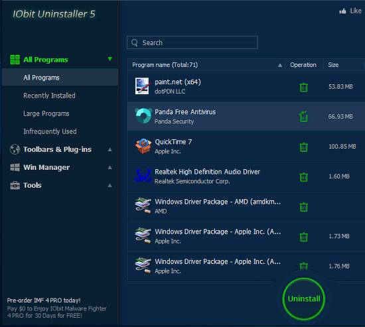Select the green All Programs header

(46, 60)
